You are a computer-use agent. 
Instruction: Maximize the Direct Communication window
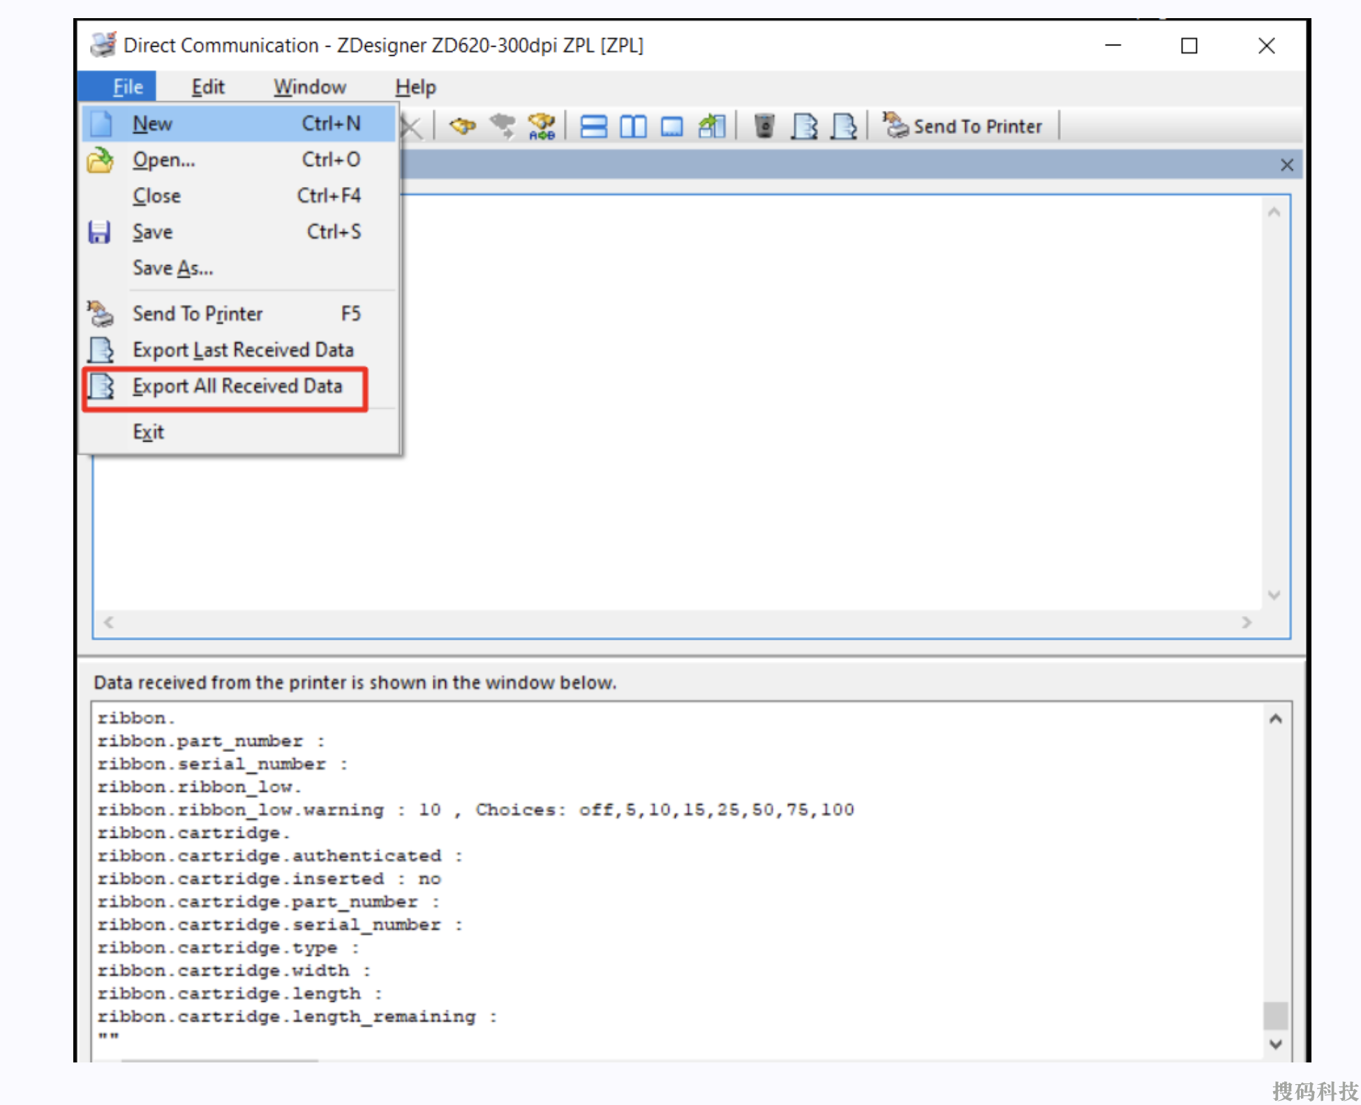[x=1189, y=46]
